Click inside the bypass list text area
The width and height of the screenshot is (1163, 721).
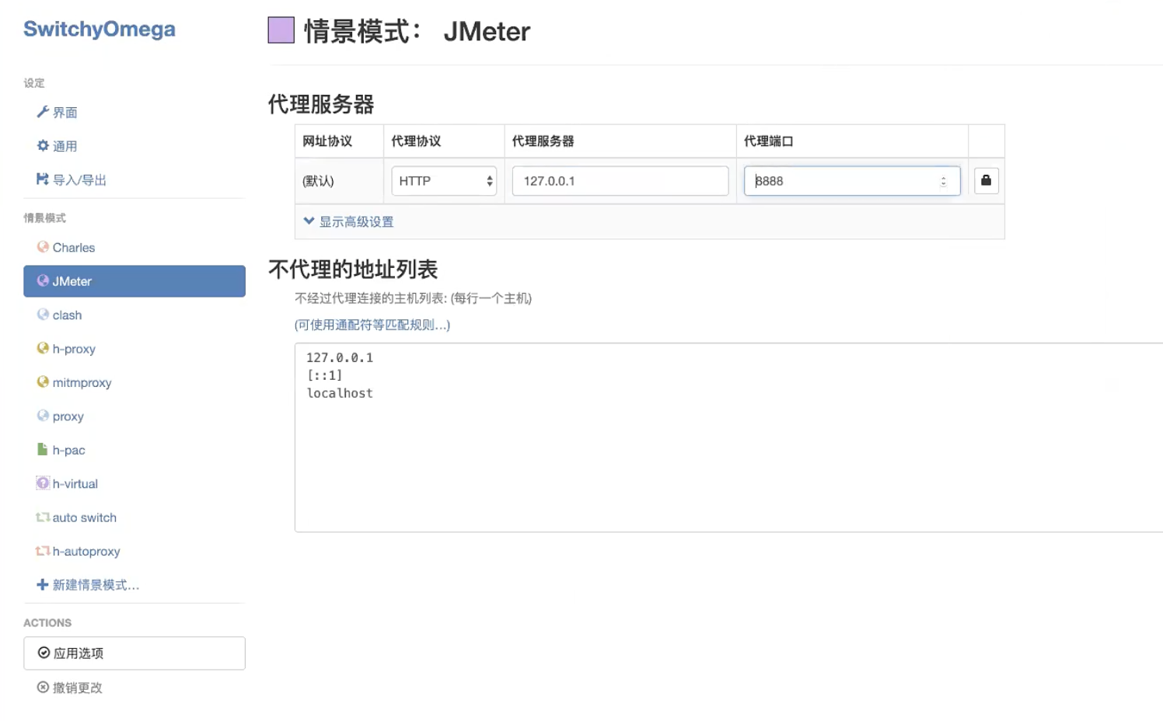[x=729, y=437]
